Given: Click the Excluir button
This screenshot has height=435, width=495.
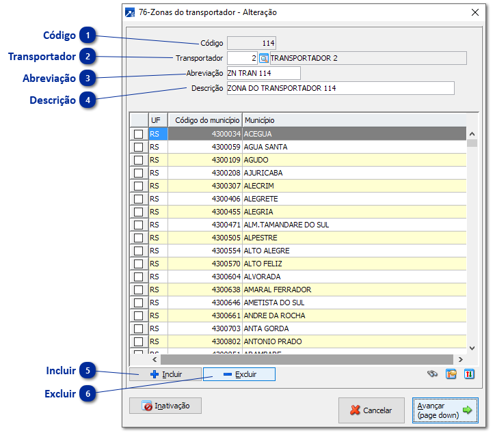Looking at the screenshot, I should pyautogui.click(x=239, y=374).
